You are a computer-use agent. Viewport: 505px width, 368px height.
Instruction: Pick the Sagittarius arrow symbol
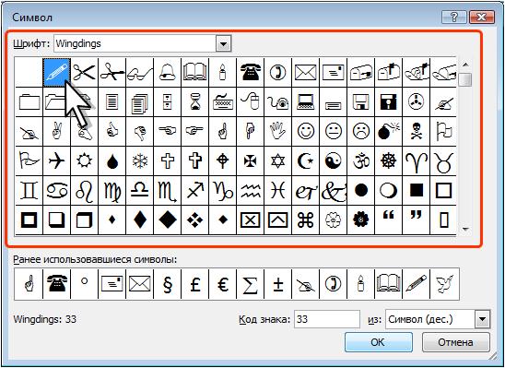194,190
